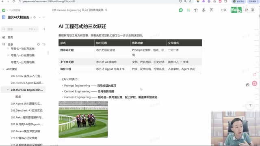The height and width of the screenshot is (146, 260).
Task: Click the comment bubble icon at right edge
Action: pos(247,85)
